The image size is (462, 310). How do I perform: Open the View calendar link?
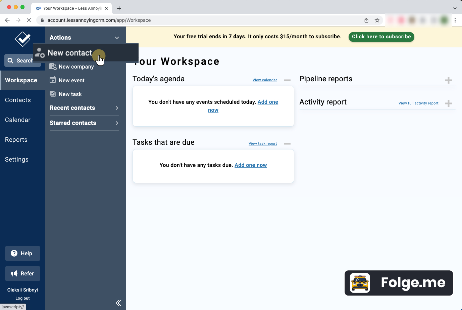[265, 80]
